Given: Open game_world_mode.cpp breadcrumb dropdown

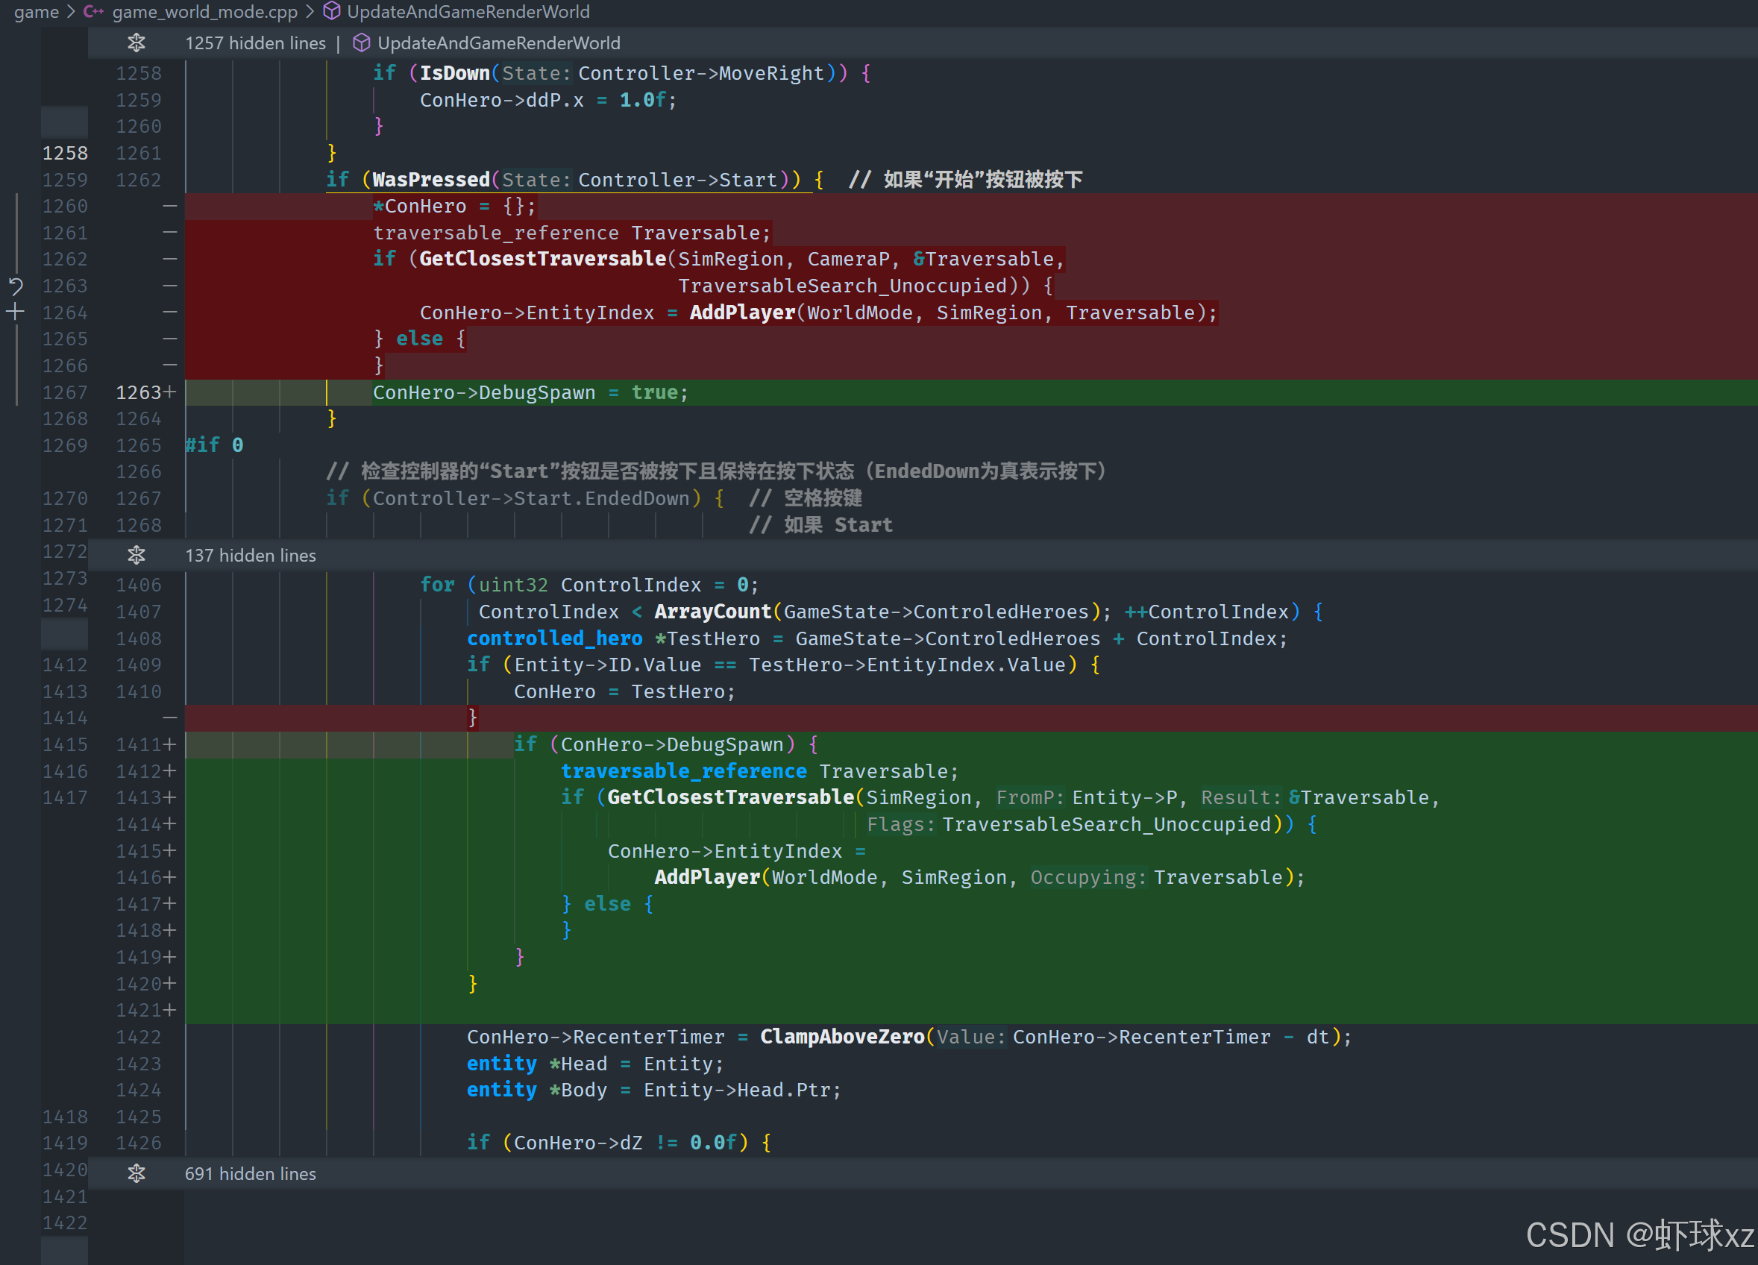Looking at the screenshot, I should (x=204, y=12).
